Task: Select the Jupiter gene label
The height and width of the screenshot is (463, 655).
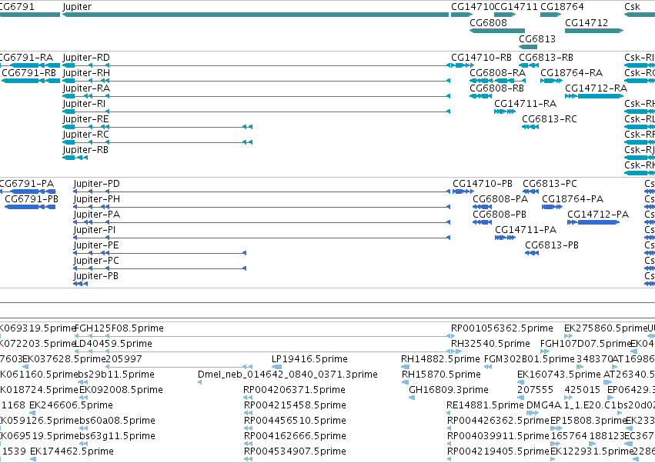Action: point(77,7)
